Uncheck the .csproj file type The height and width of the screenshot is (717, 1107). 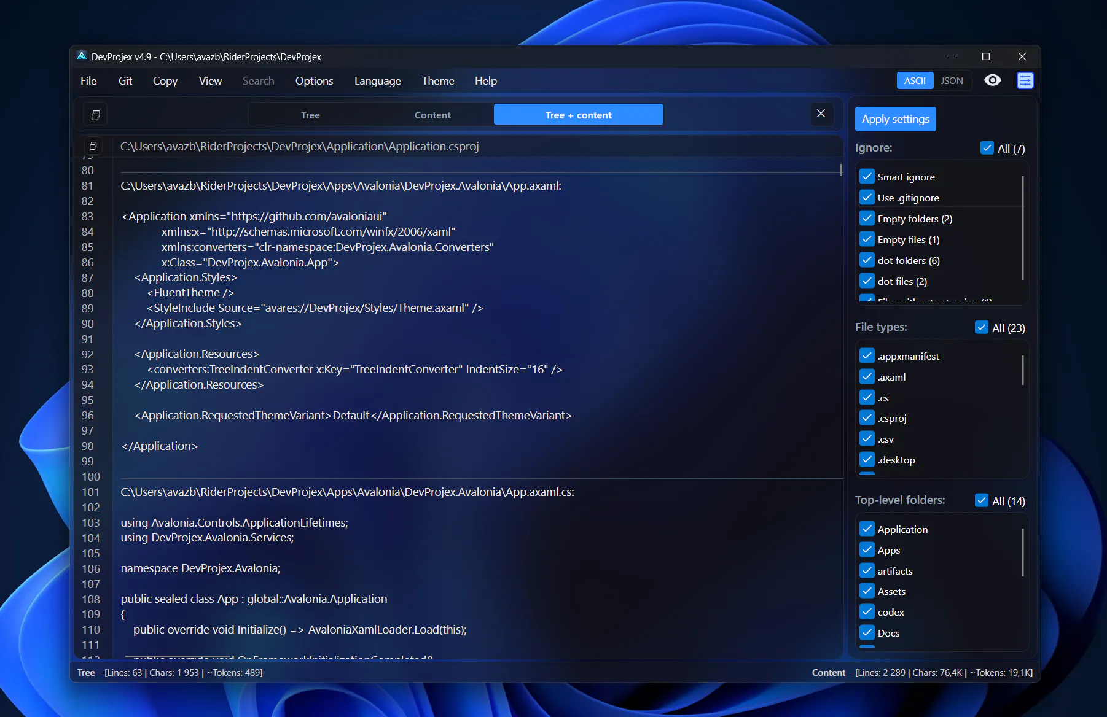[x=867, y=418]
